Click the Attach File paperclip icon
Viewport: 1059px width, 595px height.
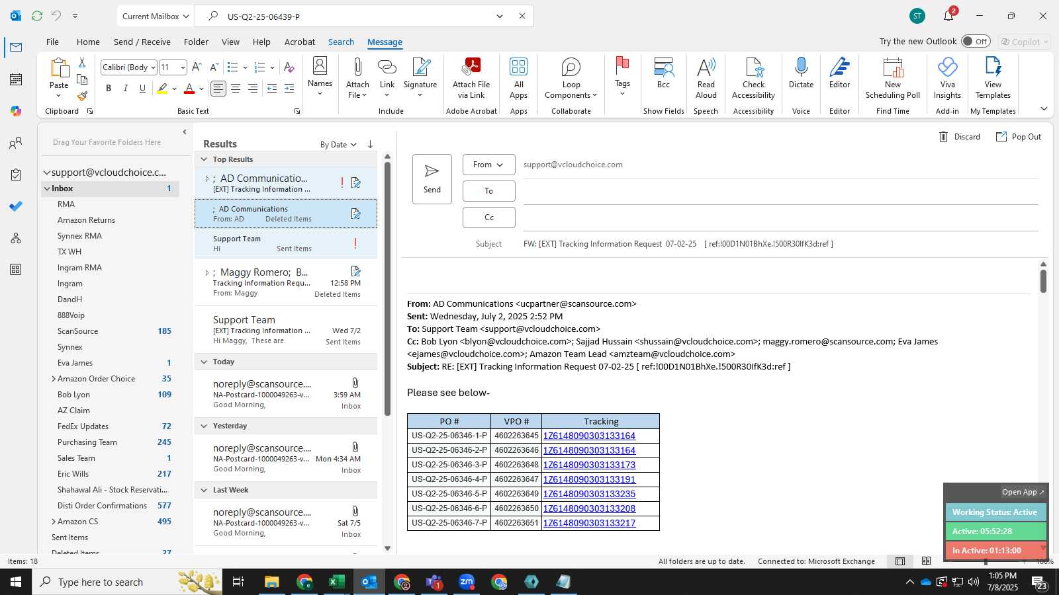click(x=357, y=67)
